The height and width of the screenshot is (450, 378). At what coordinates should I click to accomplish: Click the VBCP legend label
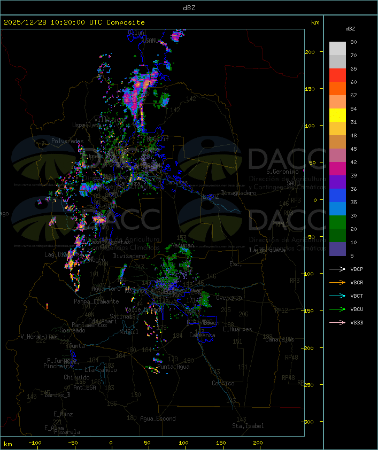pos(357,269)
